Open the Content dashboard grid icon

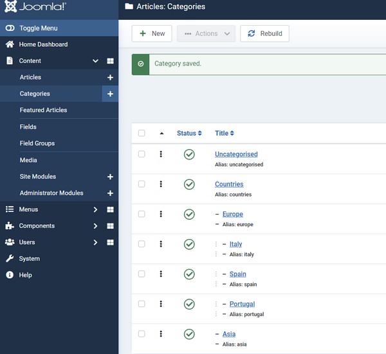(110, 61)
